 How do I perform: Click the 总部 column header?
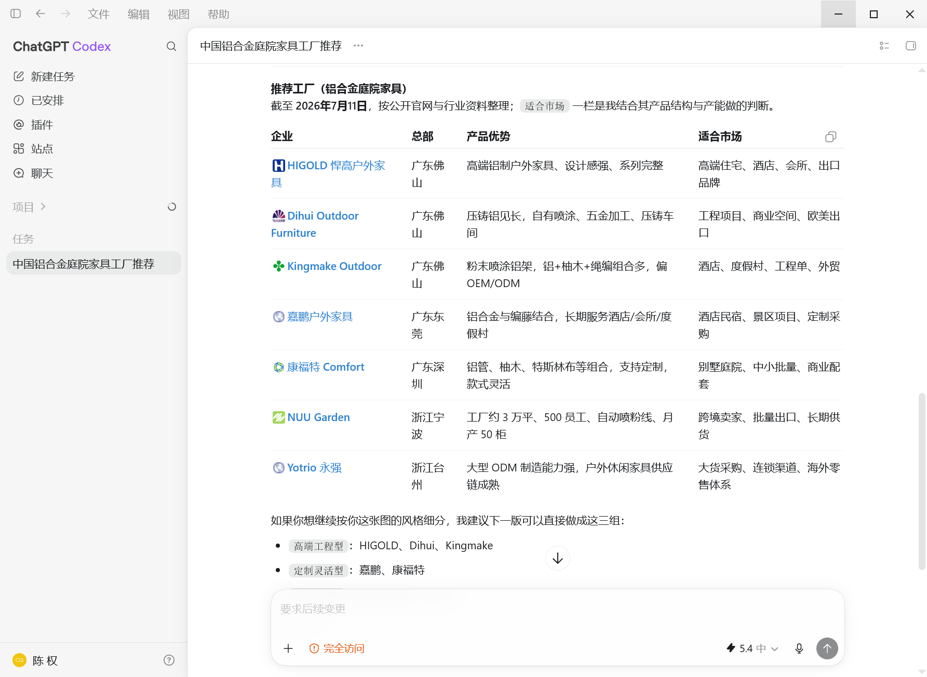422,136
